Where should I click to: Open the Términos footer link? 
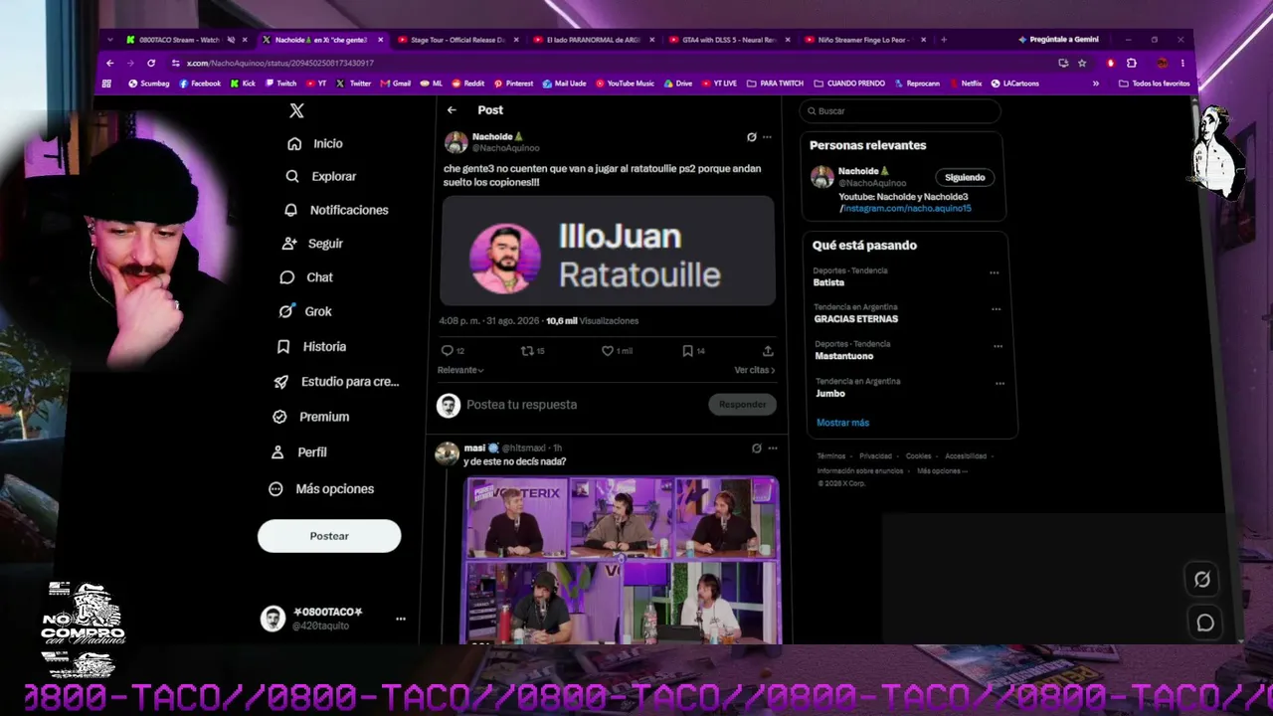(x=830, y=456)
